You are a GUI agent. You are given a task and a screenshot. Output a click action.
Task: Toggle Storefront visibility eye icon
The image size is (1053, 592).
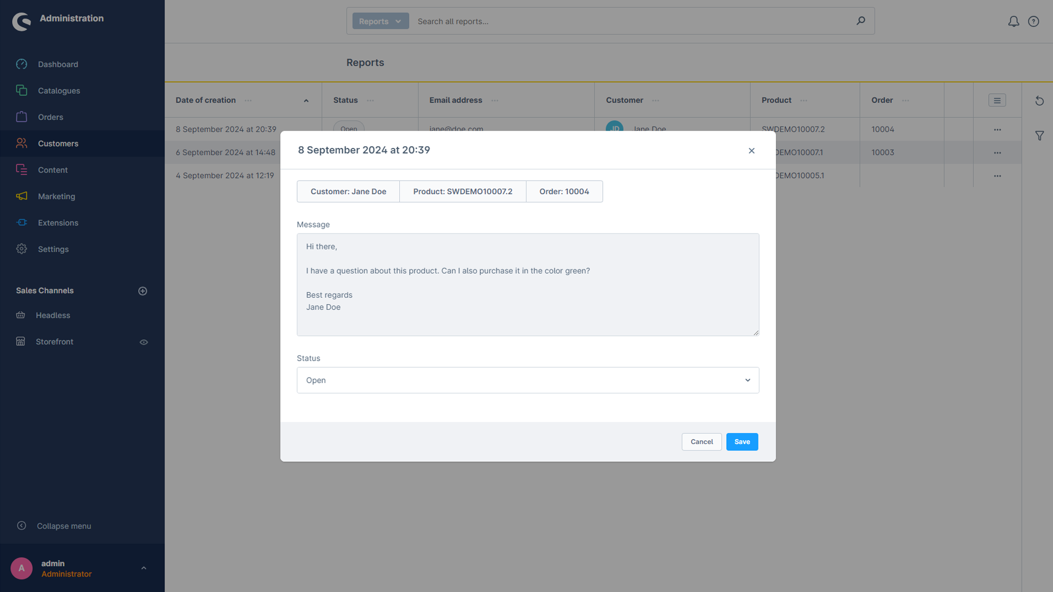click(144, 341)
